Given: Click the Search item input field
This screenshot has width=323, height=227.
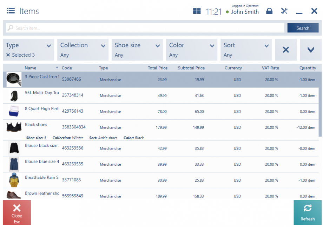Looking at the screenshot, I should (140, 27).
